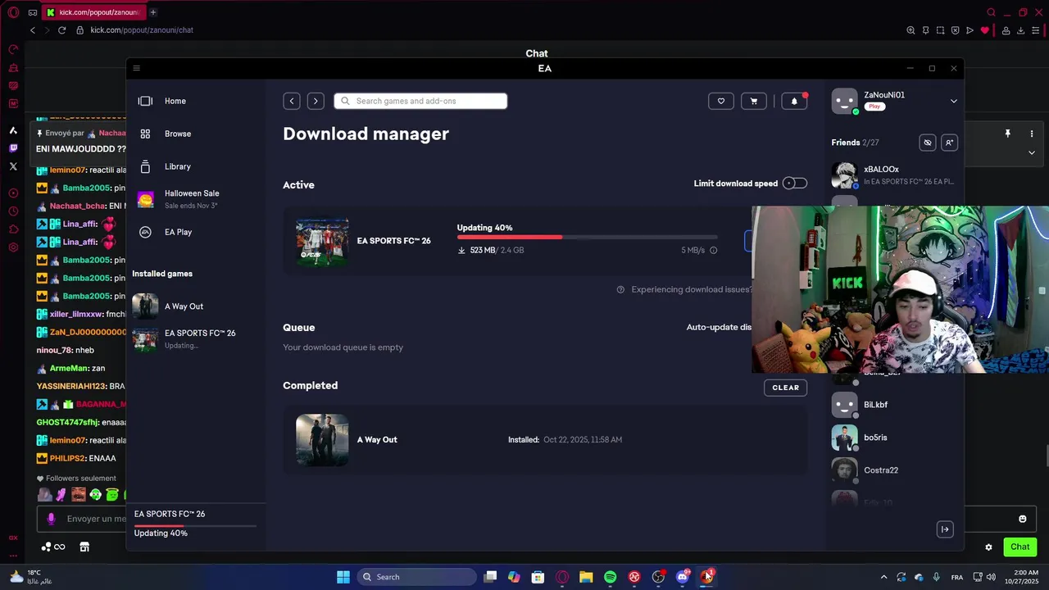Click Opera toolbar zoom icon
Image resolution: width=1049 pixels, height=590 pixels.
click(910, 30)
